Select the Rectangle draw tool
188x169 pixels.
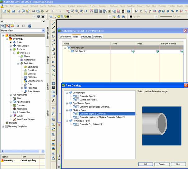point(53,40)
